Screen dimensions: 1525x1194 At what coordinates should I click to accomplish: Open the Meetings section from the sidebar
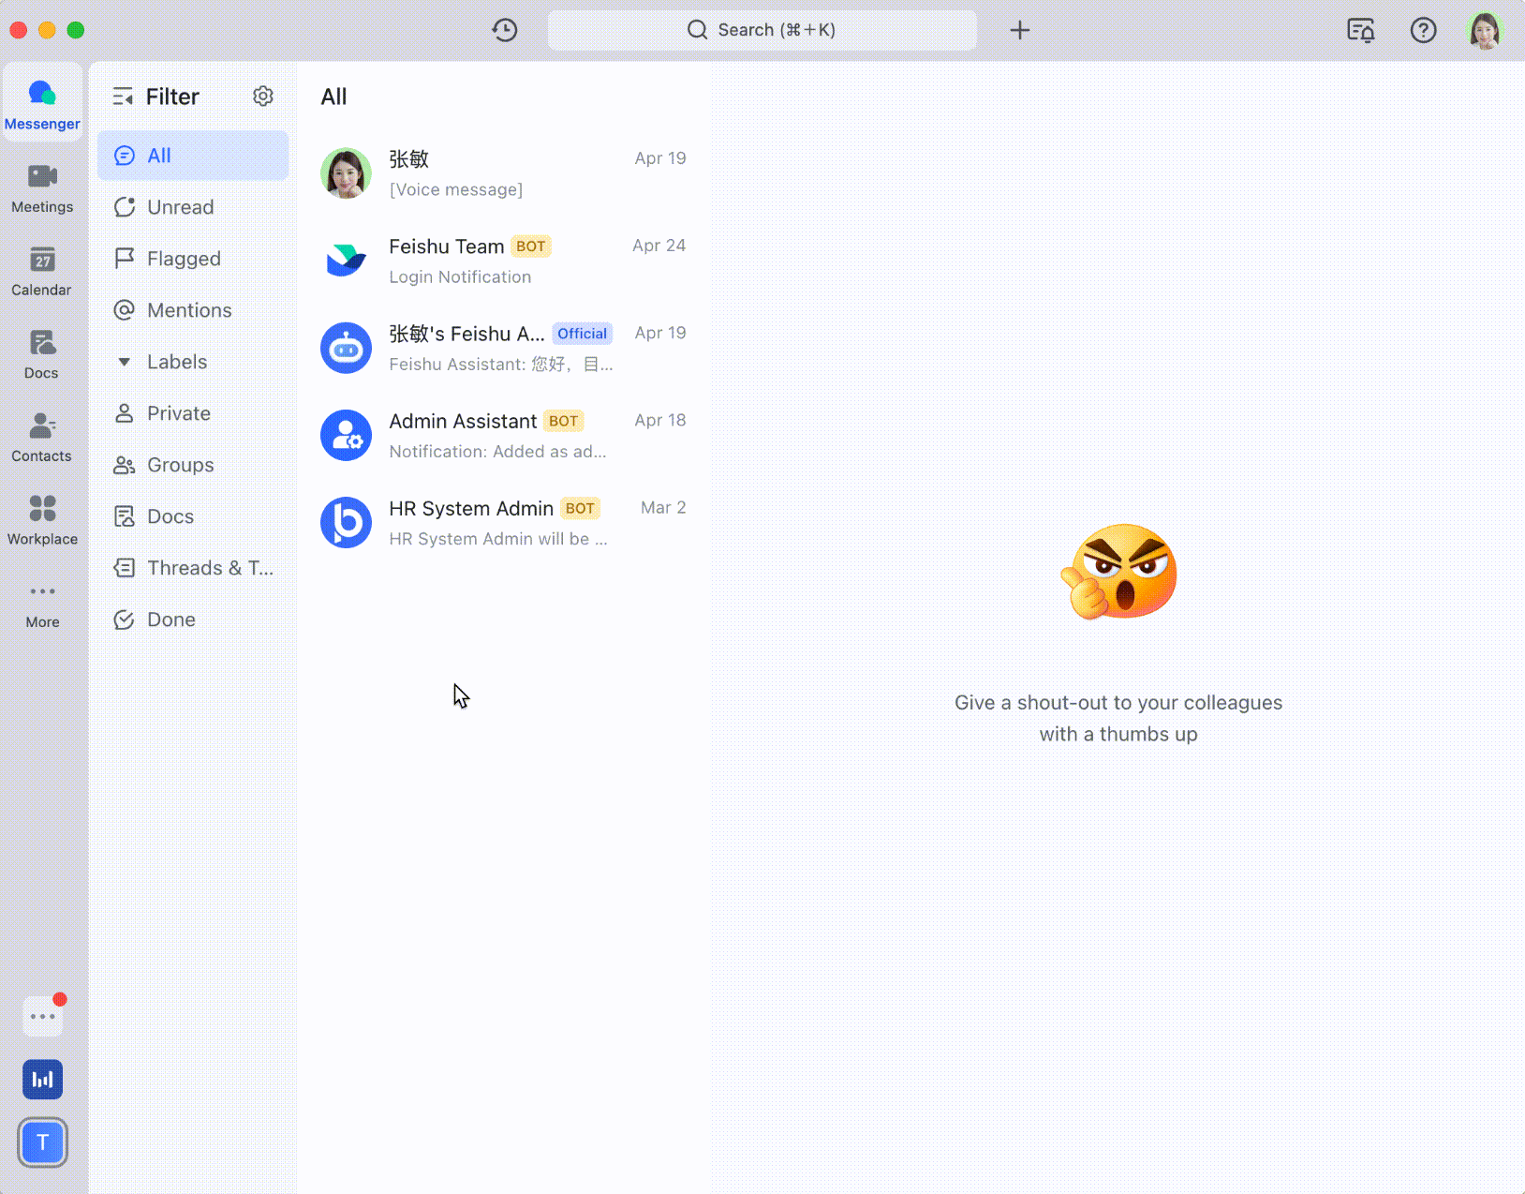pyautogui.click(x=42, y=187)
